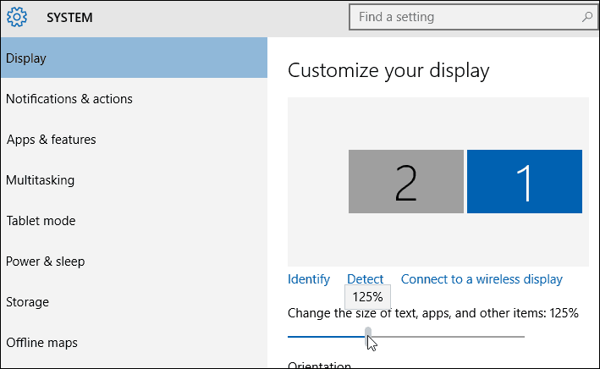Click the Detect link

pyautogui.click(x=365, y=279)
